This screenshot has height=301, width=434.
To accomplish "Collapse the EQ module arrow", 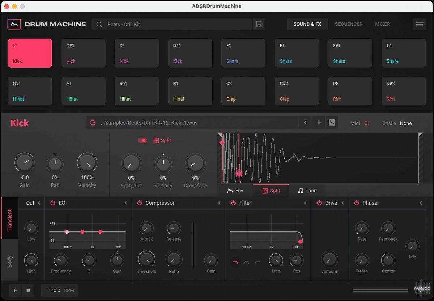I will pos(125,203).
